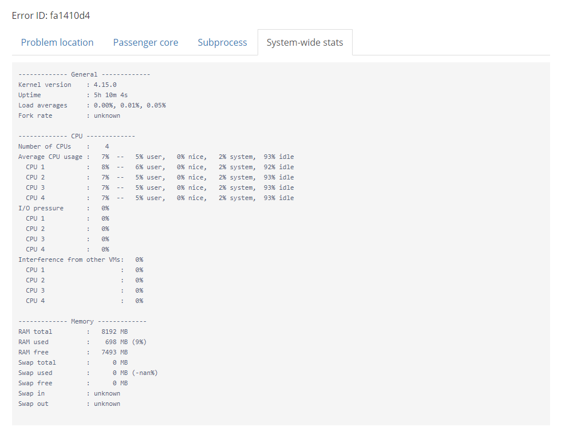Select the Subprocess tab

click(222, 42)
